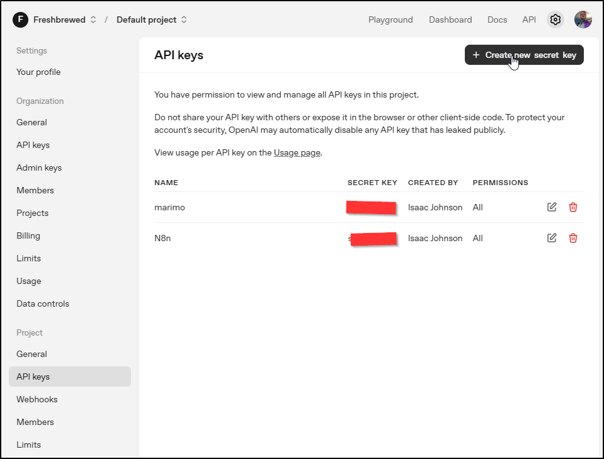Go to Billing settings
Screen dimensions: 604x459
click(28, 235)
